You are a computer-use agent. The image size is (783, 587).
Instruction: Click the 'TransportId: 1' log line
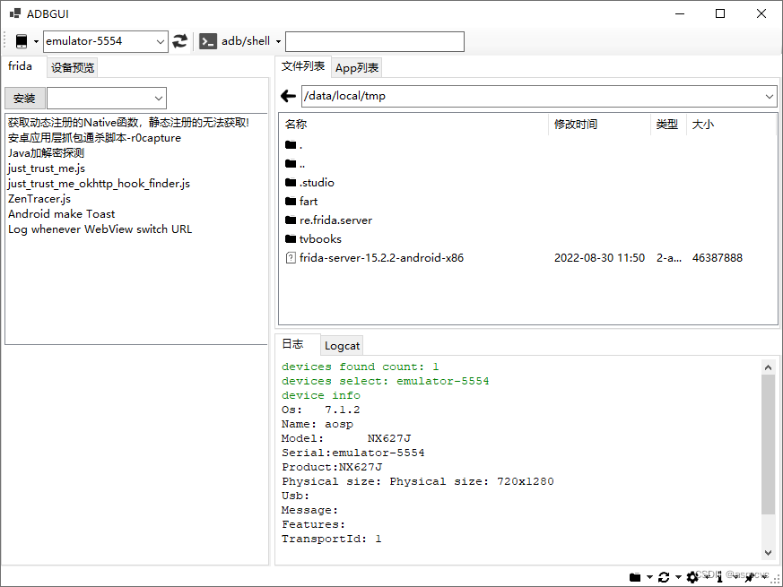[331, 540]
